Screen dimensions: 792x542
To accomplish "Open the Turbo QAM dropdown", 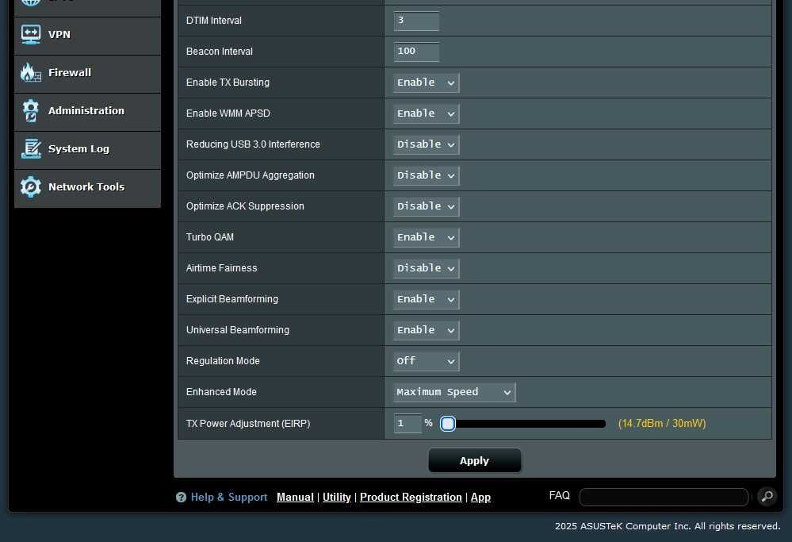I will point(427,237).
